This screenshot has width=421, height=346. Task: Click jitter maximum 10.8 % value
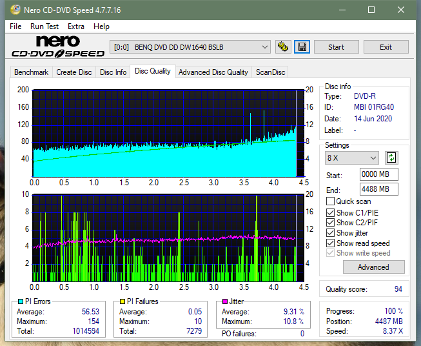click(x=294, y=321)
